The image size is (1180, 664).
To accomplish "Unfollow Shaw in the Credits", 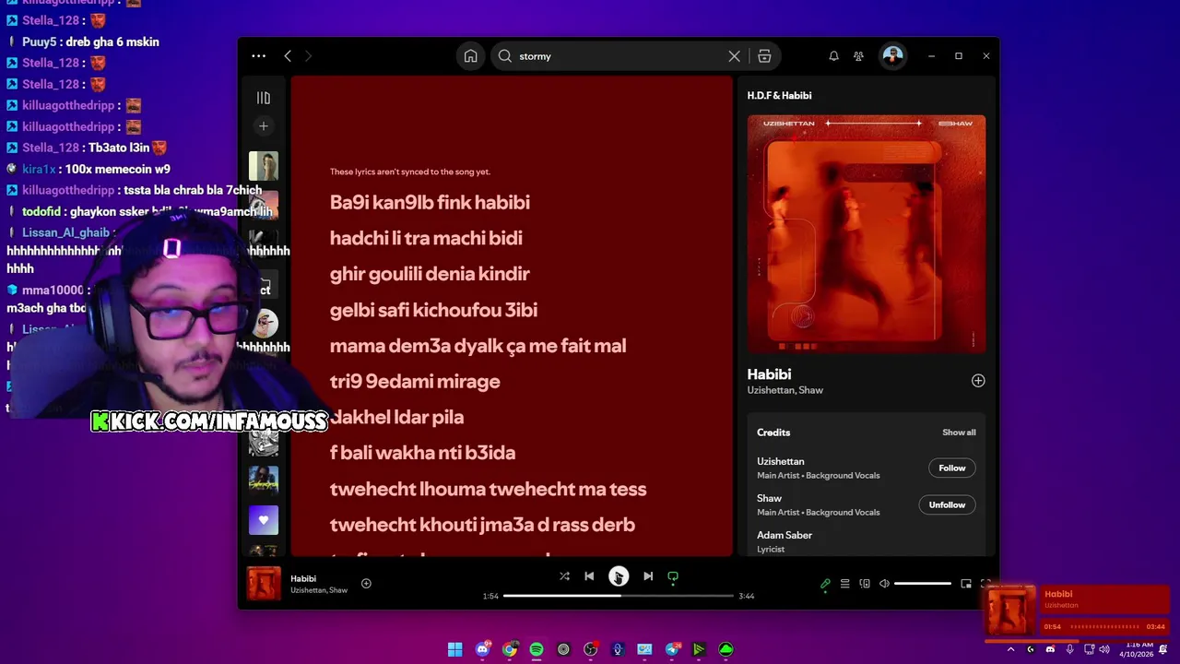I will point(947,504).
